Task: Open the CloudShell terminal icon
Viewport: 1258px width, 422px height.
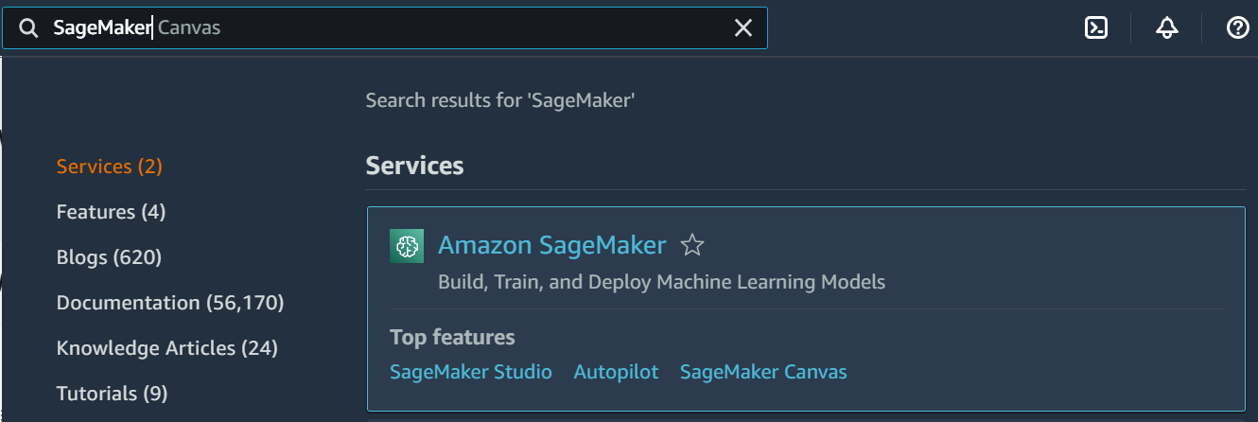Action: click(x=1095, y=28)
